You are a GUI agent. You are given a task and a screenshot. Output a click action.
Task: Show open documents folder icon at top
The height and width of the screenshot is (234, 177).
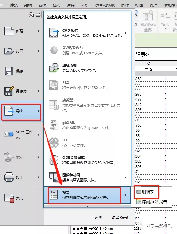pos(38,15)
